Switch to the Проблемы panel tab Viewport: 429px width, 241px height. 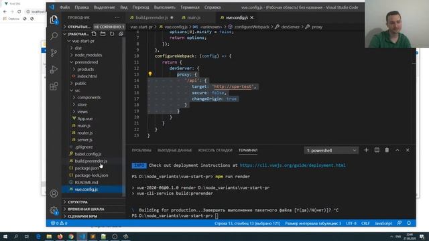coord(141,150)
